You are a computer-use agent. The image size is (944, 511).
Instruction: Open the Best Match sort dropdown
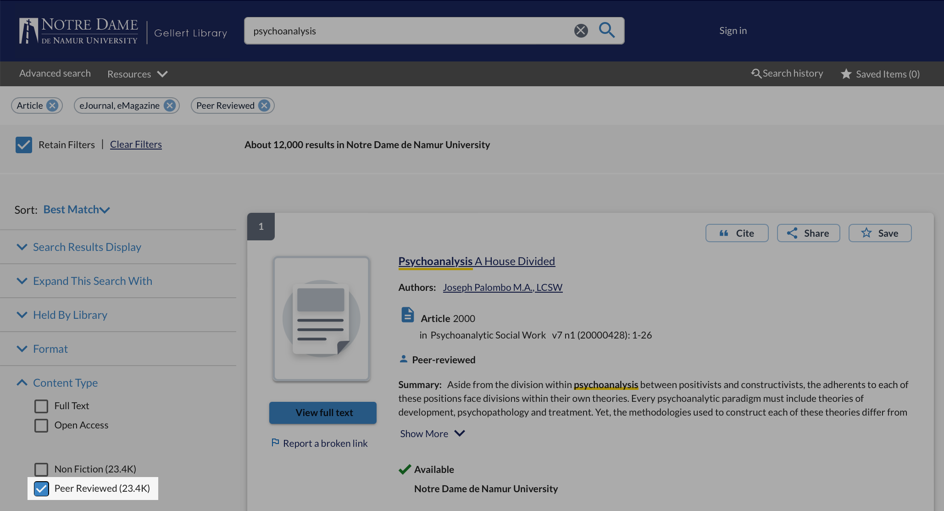[x=77, y=210]
